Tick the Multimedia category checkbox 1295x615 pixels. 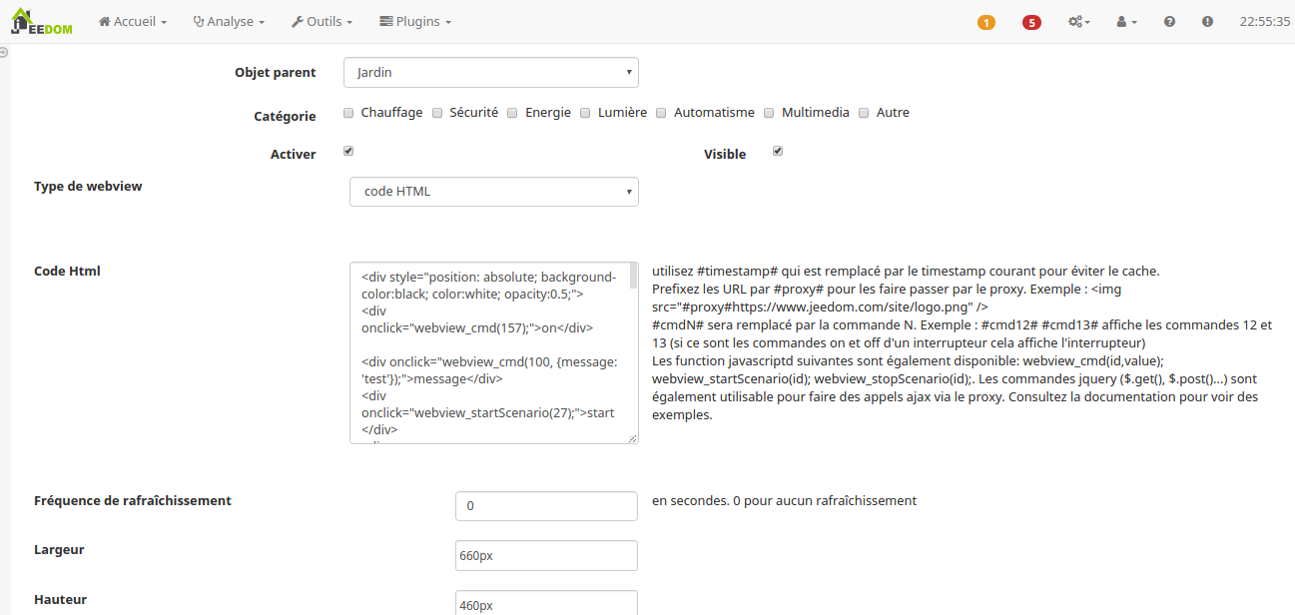point(769,113)
